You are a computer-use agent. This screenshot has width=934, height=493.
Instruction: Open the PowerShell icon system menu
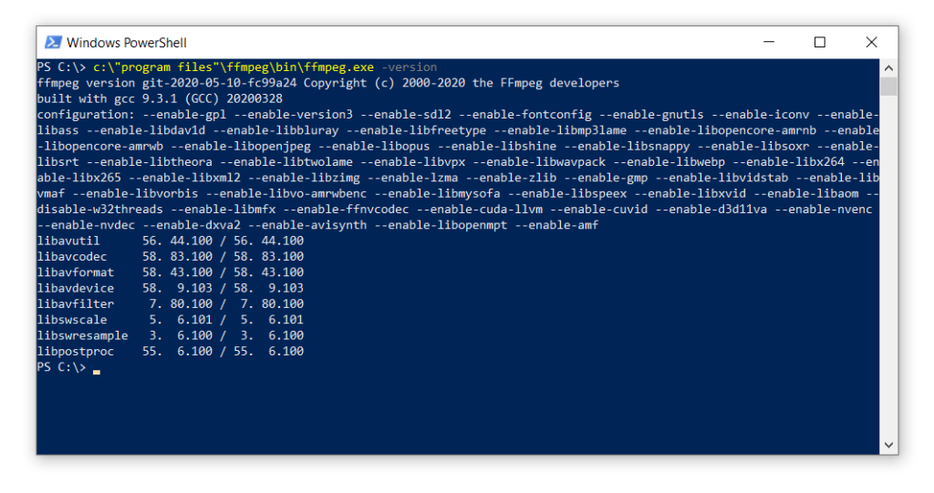point(53,42)
